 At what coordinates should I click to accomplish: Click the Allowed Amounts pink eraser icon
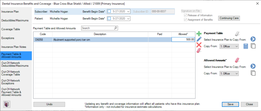point(238,60)
